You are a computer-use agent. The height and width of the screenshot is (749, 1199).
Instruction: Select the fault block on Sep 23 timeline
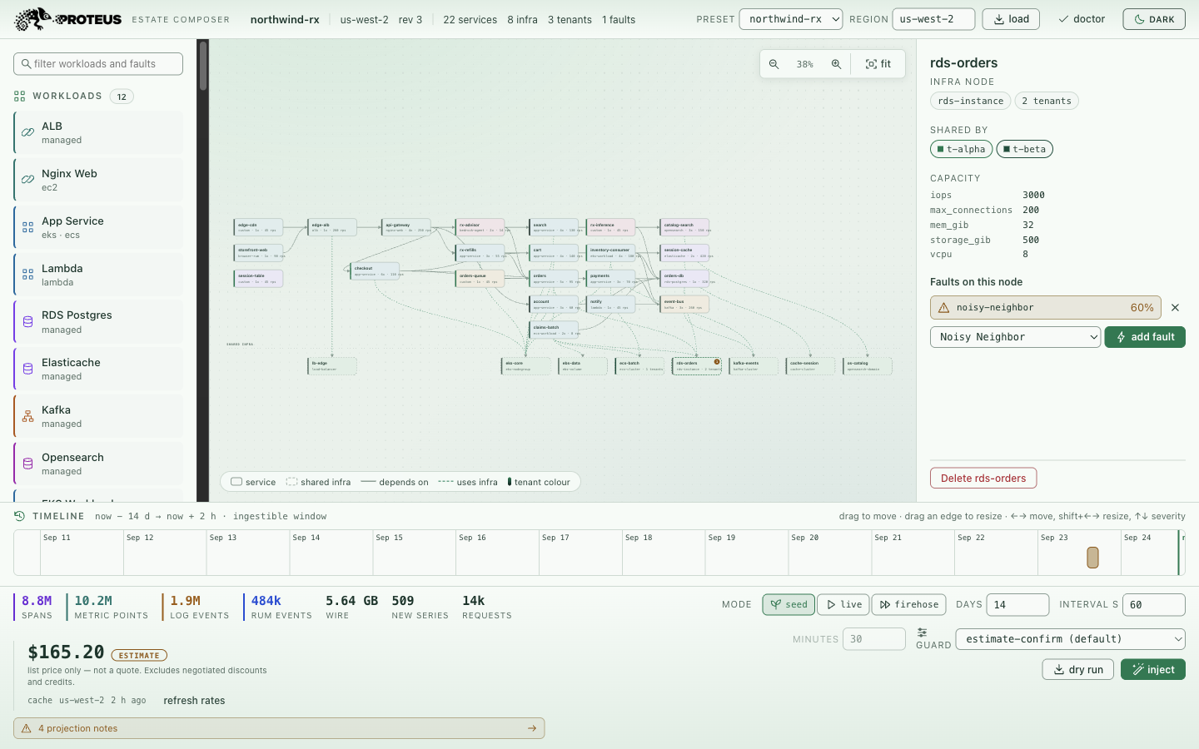coord(1092,558)
